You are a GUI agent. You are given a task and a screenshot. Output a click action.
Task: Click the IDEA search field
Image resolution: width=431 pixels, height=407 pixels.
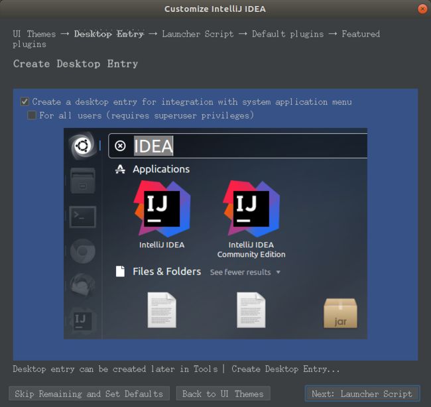coord(238,146)
